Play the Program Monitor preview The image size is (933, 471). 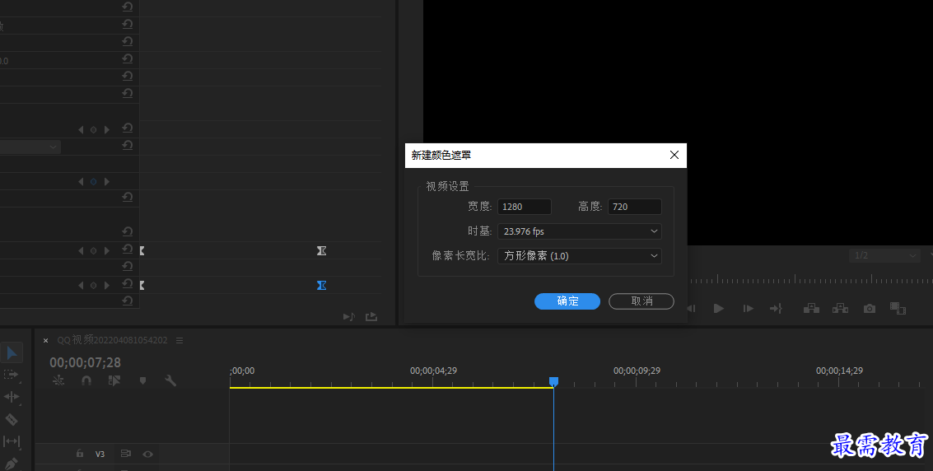pos(719,308)
